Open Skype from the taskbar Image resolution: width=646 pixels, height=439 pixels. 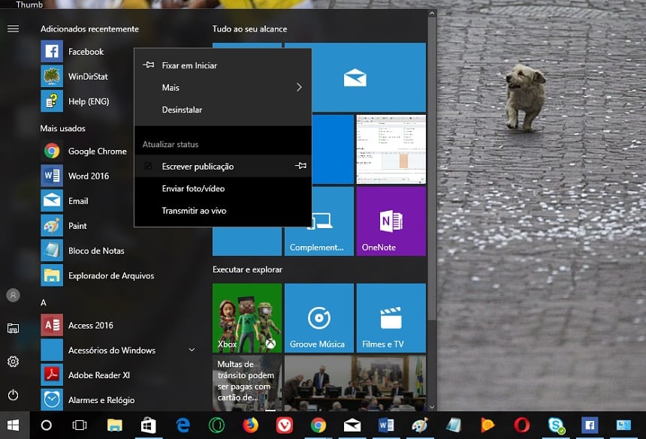[556, 425]
